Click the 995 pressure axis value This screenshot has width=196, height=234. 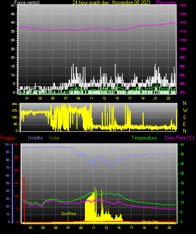point(182,57)
